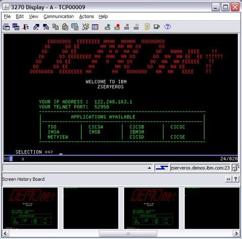Click the IMSA application entry

(54, 132)
